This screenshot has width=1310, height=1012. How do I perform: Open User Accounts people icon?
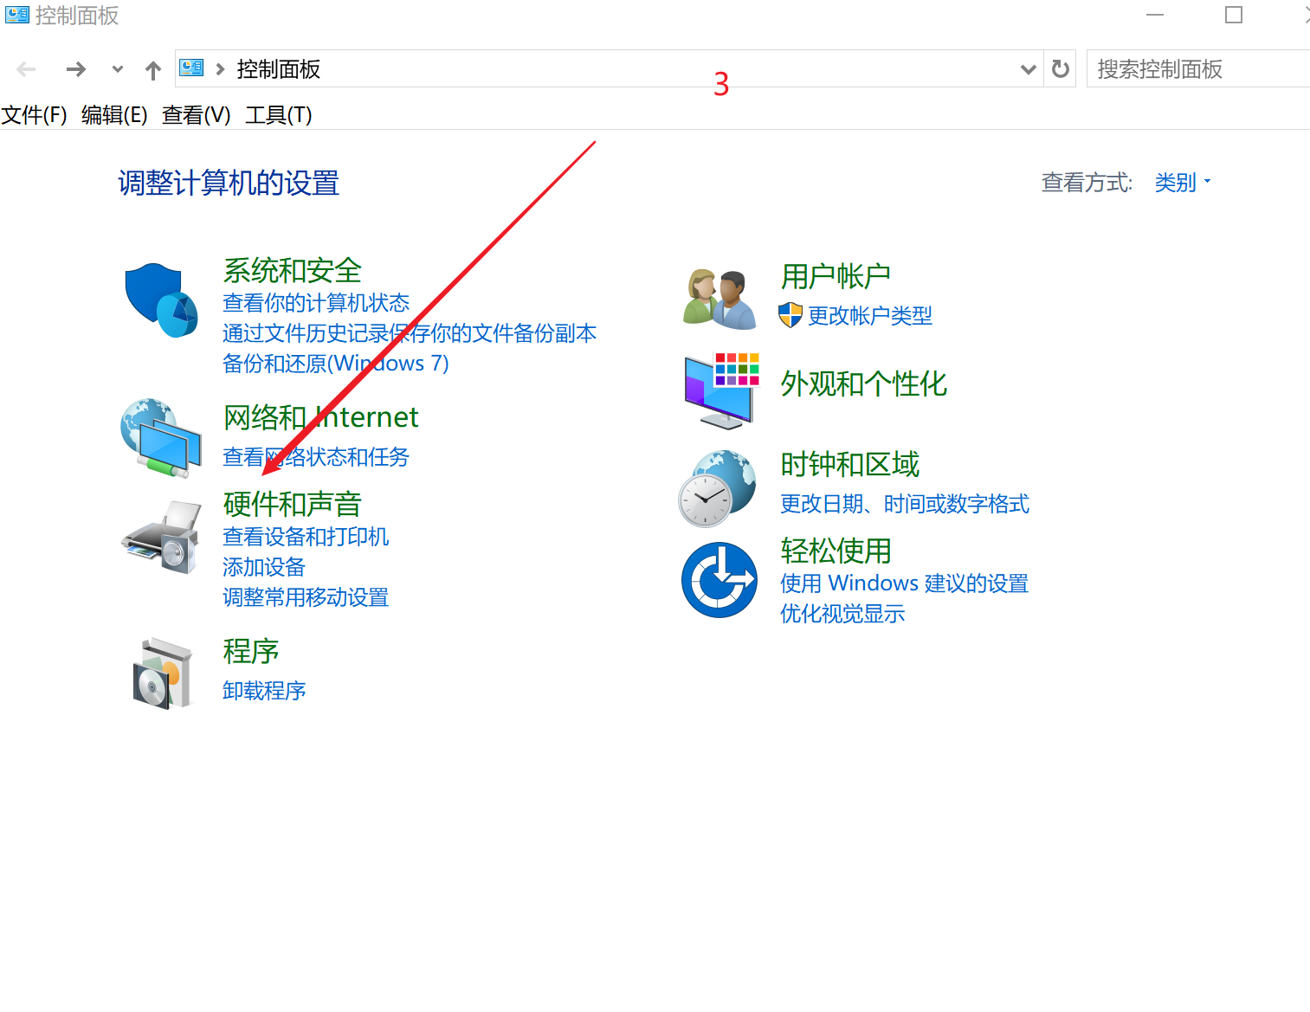click(x=720, y=299)
